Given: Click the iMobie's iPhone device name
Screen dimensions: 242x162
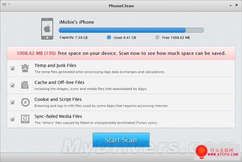Looking at the screenshot, I should (x=76, y=22).
